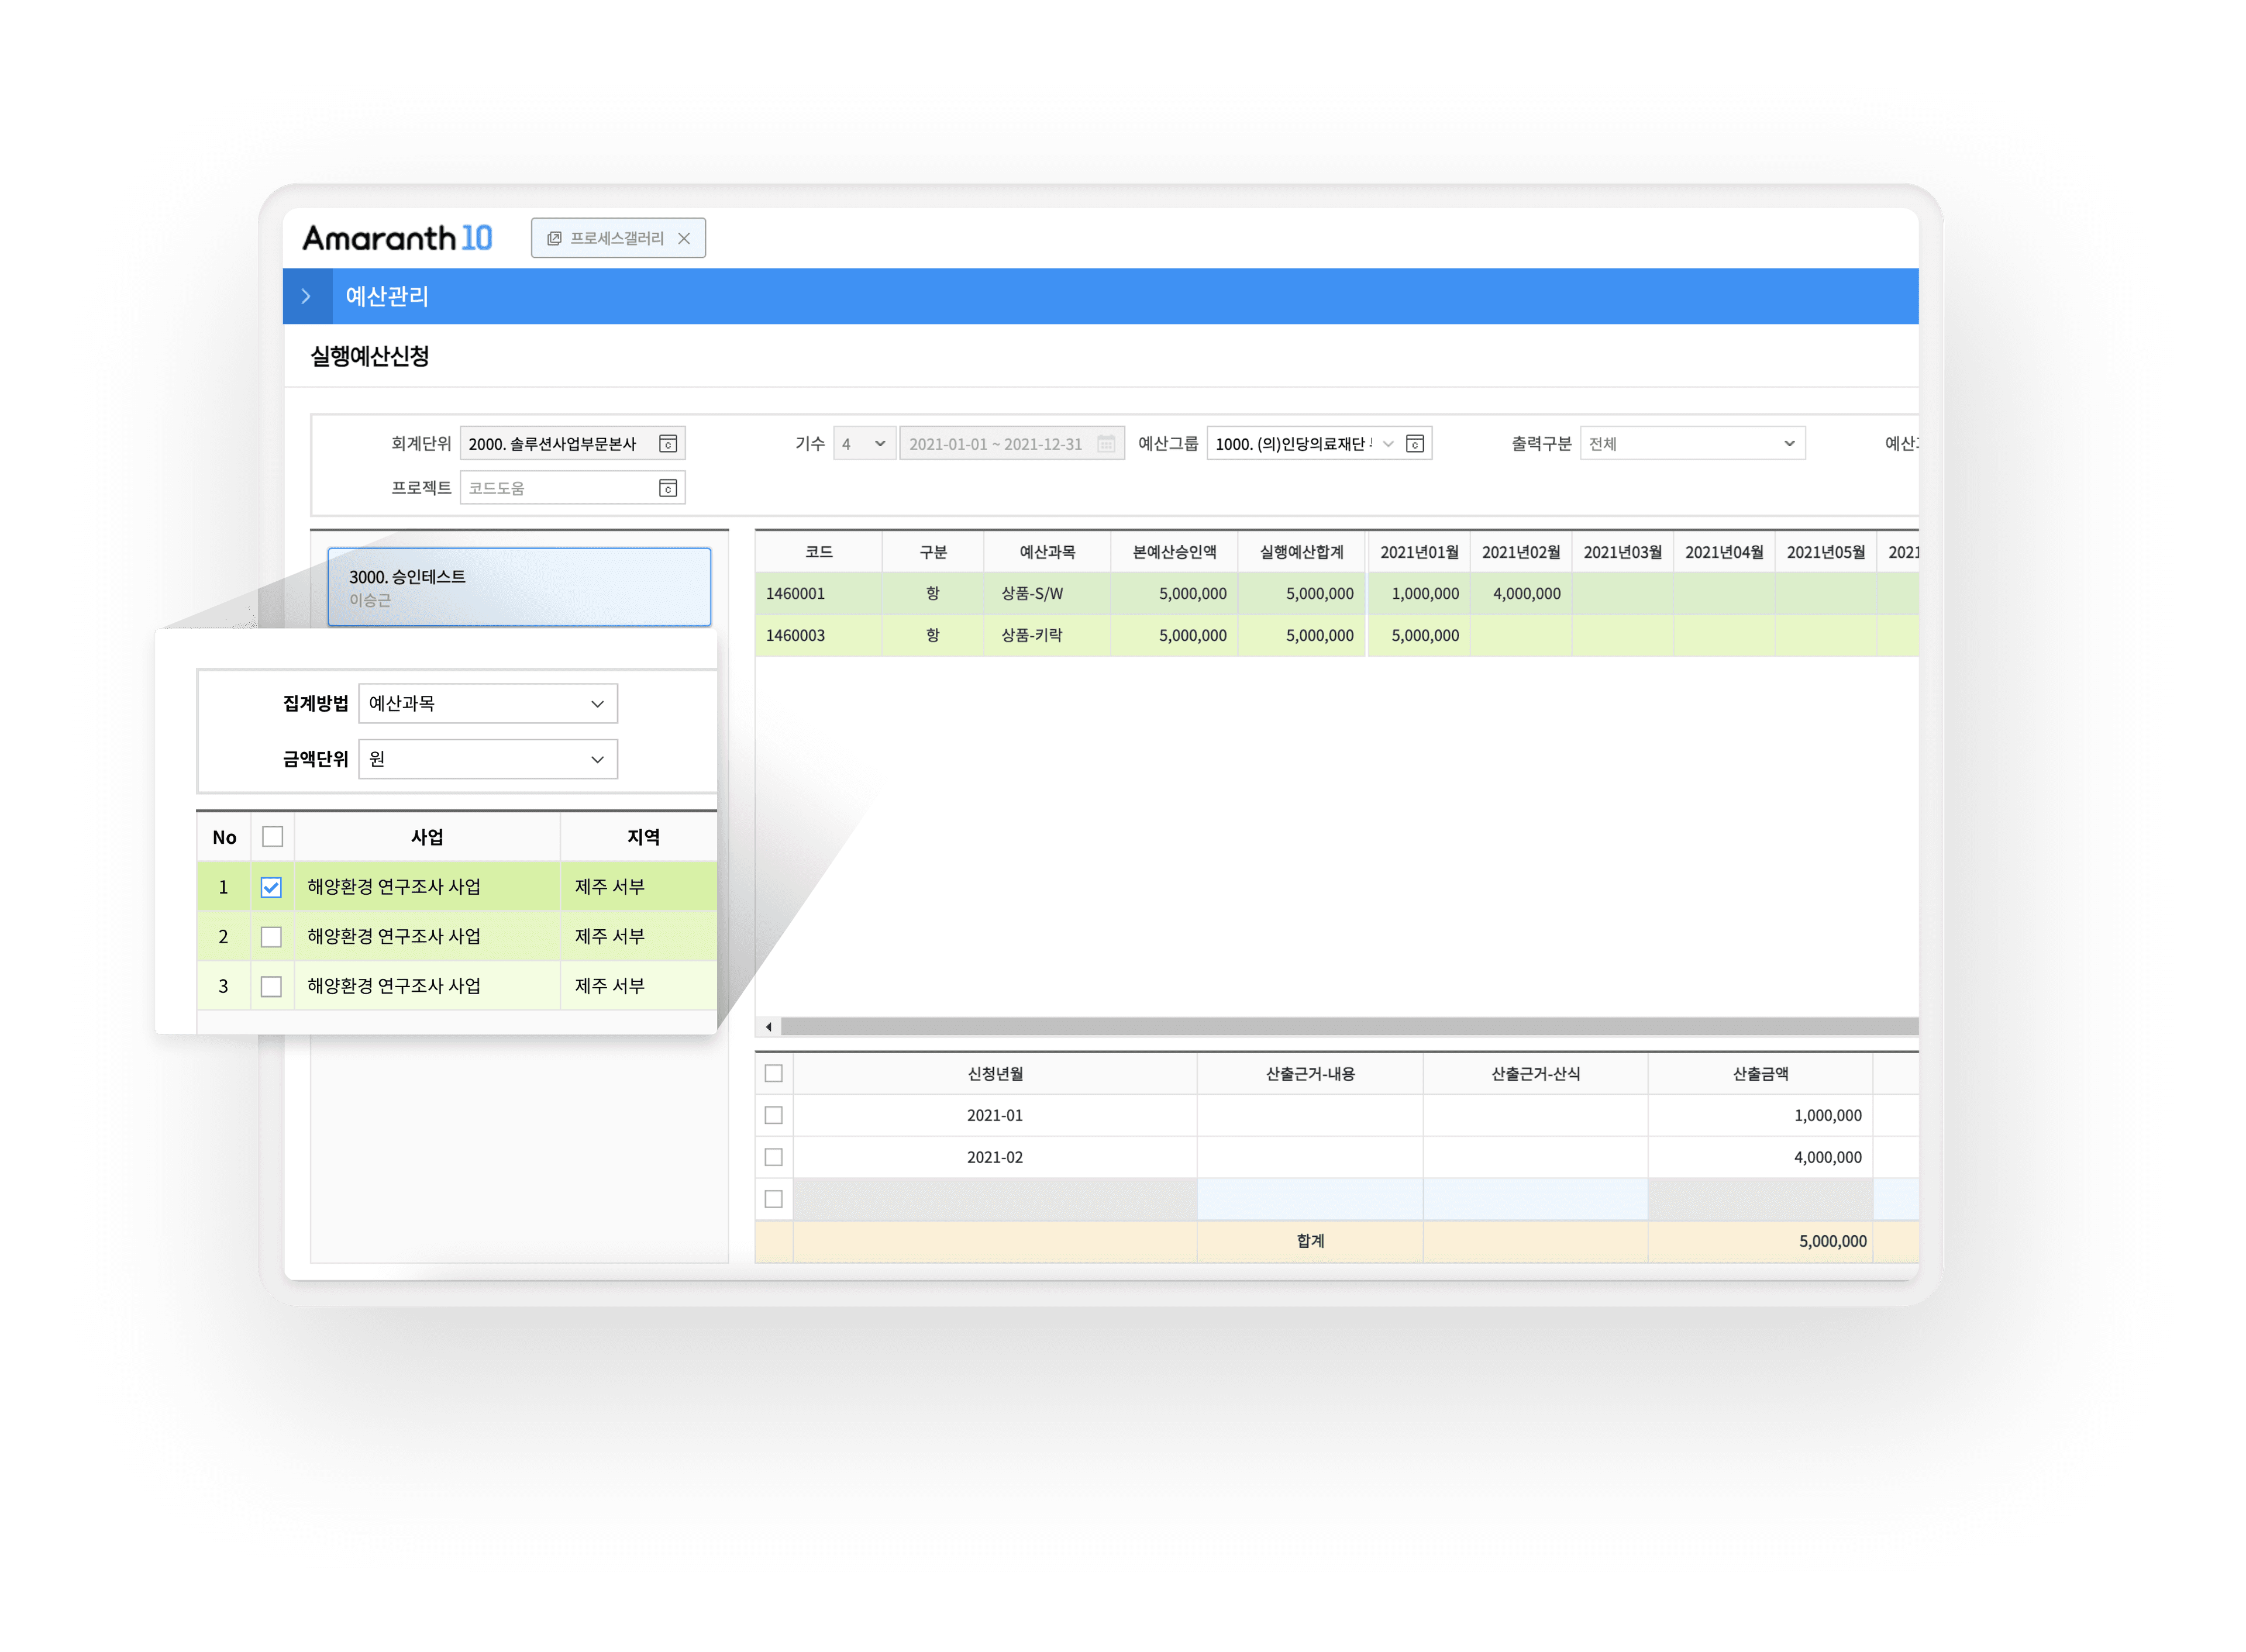Image resolution: width=2246 pixels, height=1652 pixels.
Task: Switch to the 프로세스갤러리 tab
Action: 618,238
